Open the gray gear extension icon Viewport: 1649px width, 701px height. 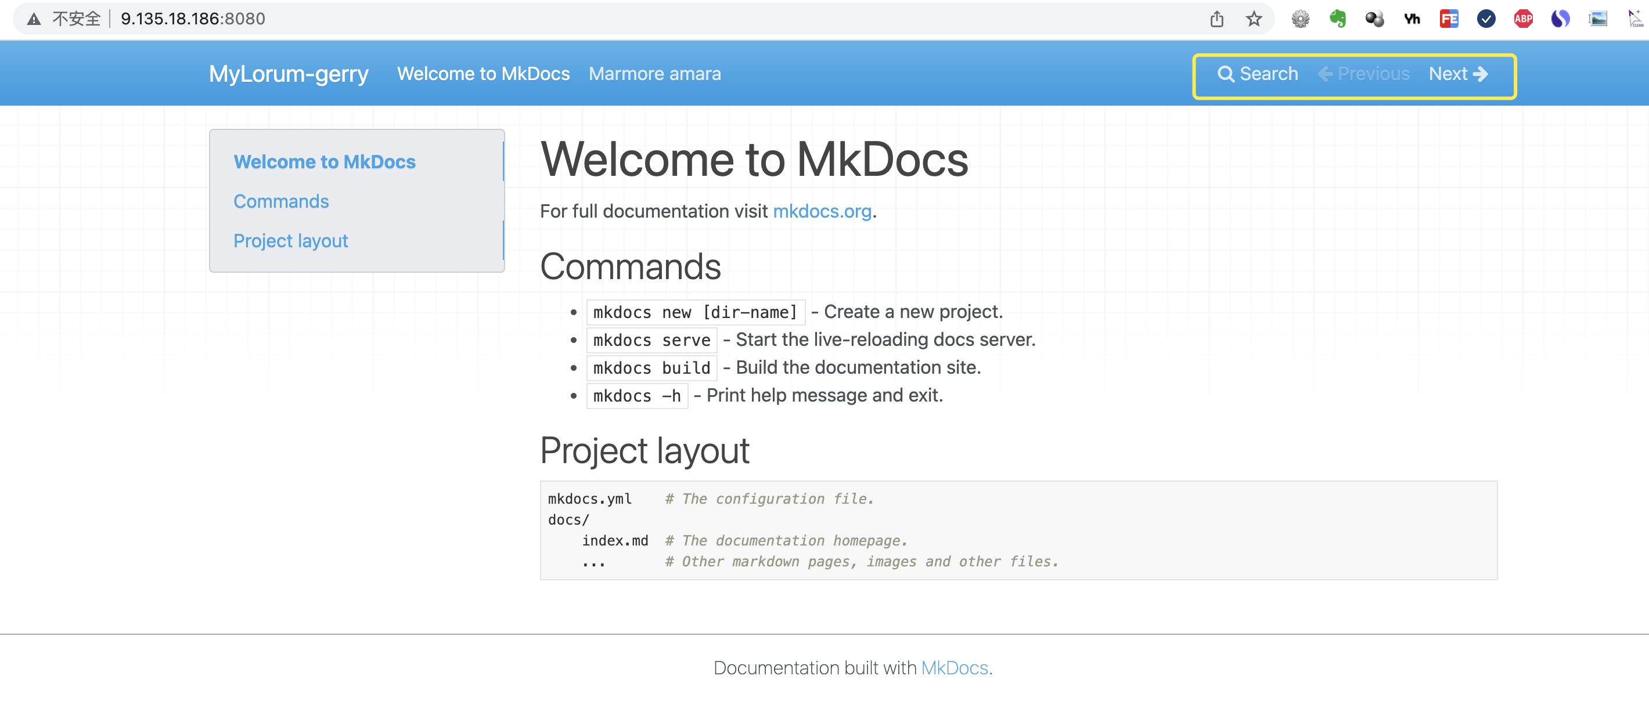(1300, 19)
